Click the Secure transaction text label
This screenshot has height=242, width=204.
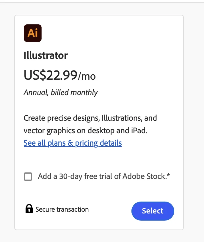coord(62,209)
